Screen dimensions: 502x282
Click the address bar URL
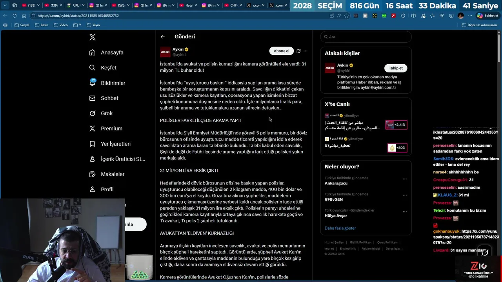pyautogui.click(x=78, y=16)
